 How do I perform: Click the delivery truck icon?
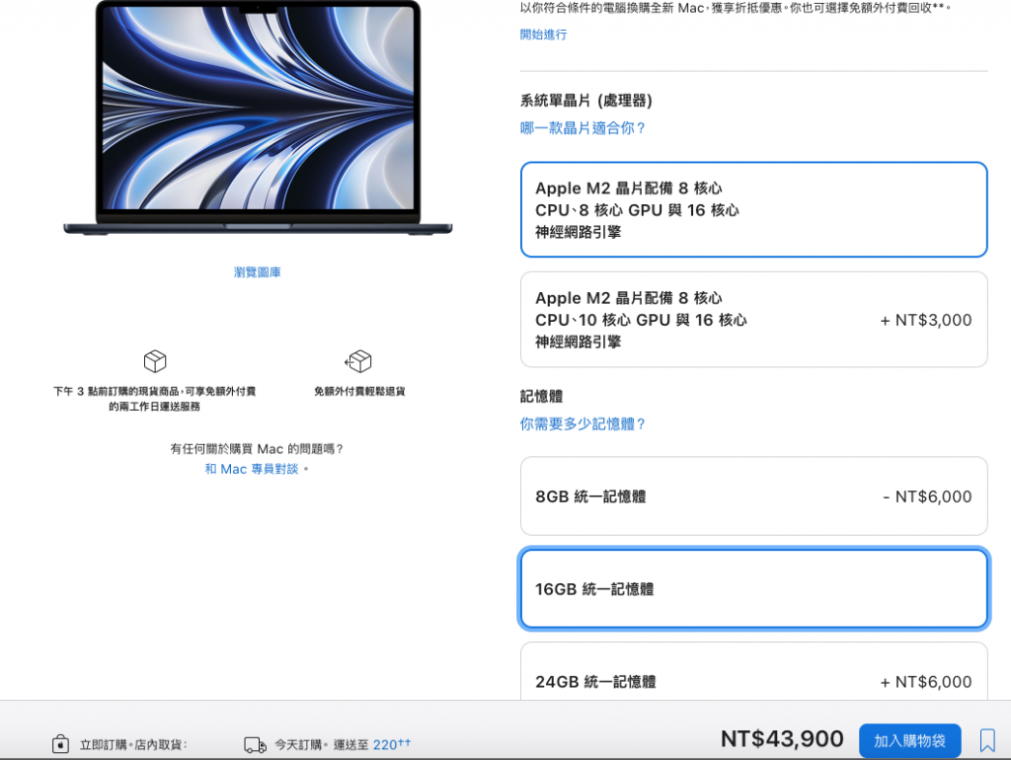[x=256, y=745]
